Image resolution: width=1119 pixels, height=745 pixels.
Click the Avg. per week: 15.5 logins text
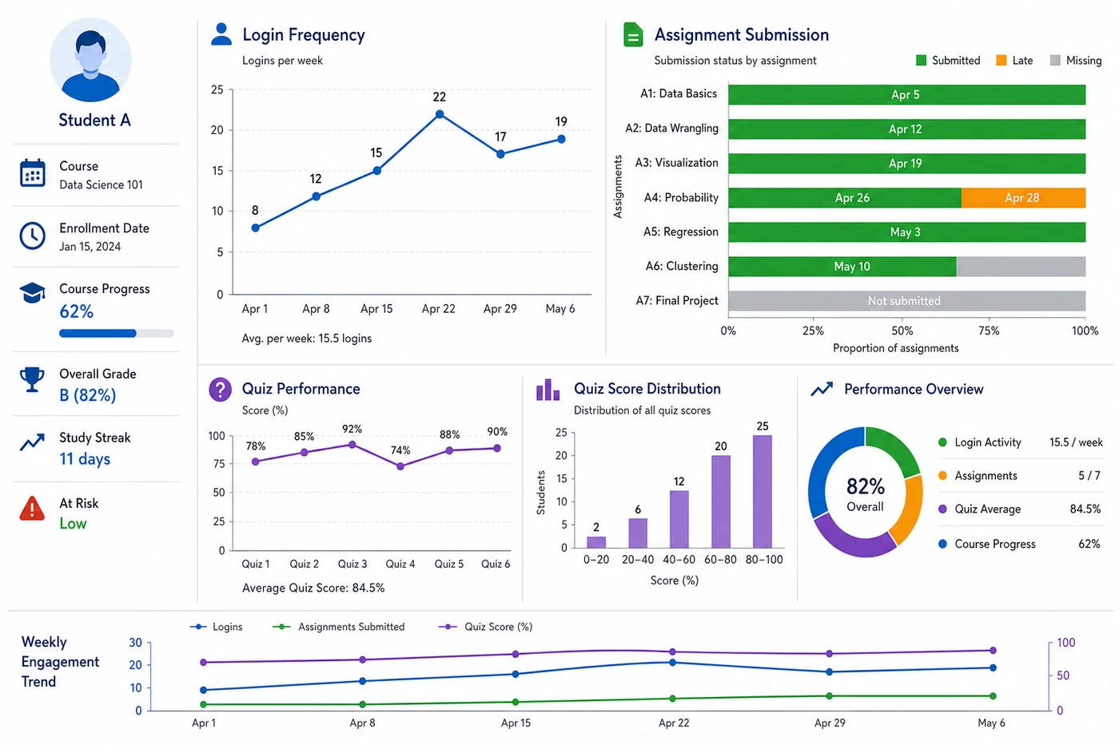pos(307,339)
